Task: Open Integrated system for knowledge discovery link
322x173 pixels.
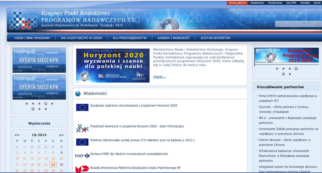Action: tap(288, 169)
